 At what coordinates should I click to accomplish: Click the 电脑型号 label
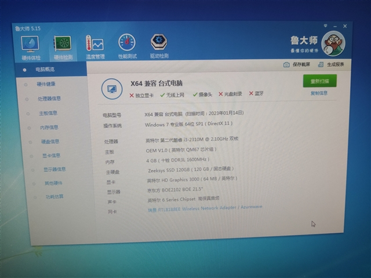pos(112,115)
